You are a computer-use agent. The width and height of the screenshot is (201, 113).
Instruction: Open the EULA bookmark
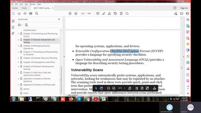point(26,93)
